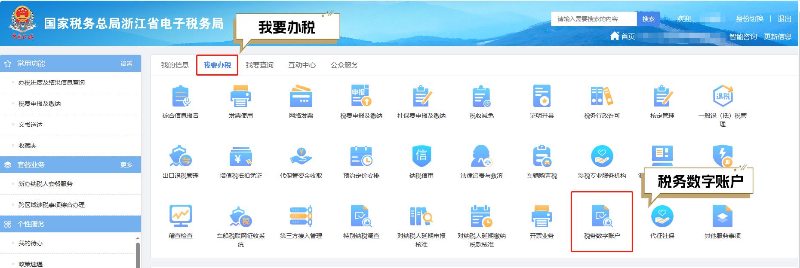Open 纳税信用 shield icon

pos(422,156)
